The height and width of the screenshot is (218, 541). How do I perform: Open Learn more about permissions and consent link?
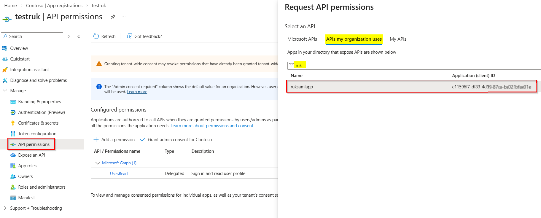(x=212, y=126)
